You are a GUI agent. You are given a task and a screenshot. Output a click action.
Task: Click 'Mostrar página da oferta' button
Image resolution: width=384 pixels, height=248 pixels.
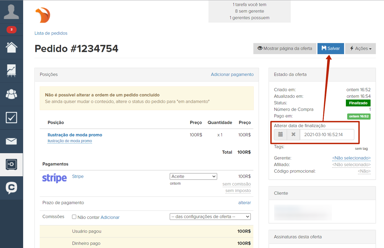coord(284,49)
